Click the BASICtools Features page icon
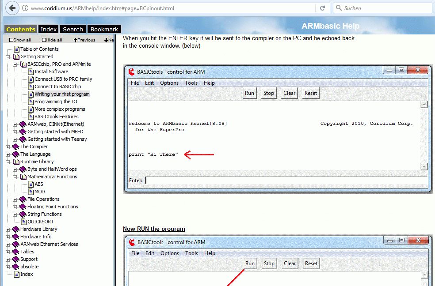 pyautogui.click(x=31, y=117)
